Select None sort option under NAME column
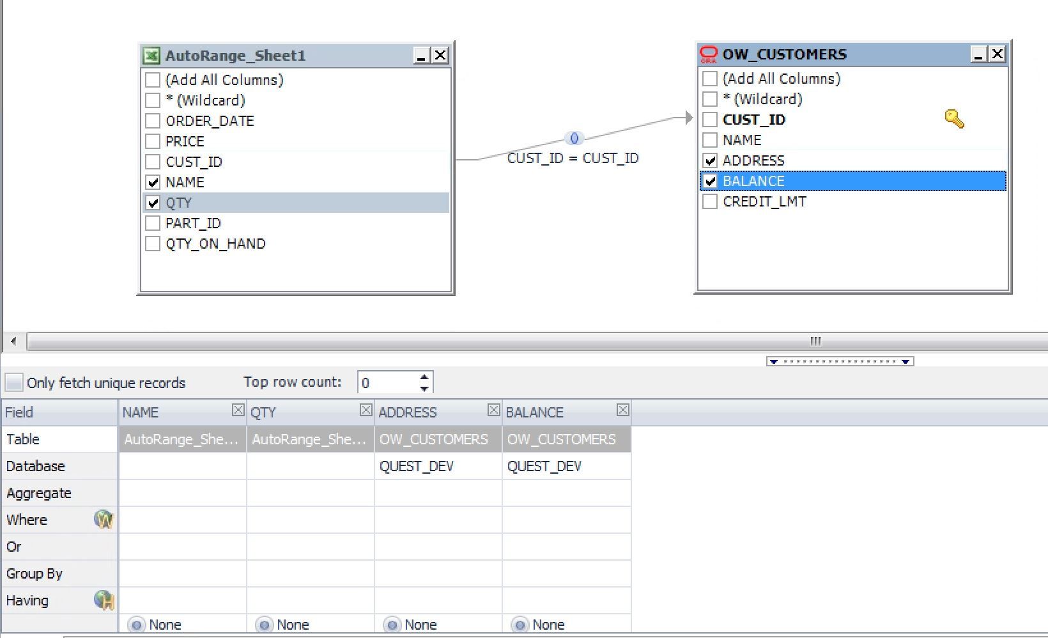The height and width of the screenshot is (638, 1048). point(136,625)
